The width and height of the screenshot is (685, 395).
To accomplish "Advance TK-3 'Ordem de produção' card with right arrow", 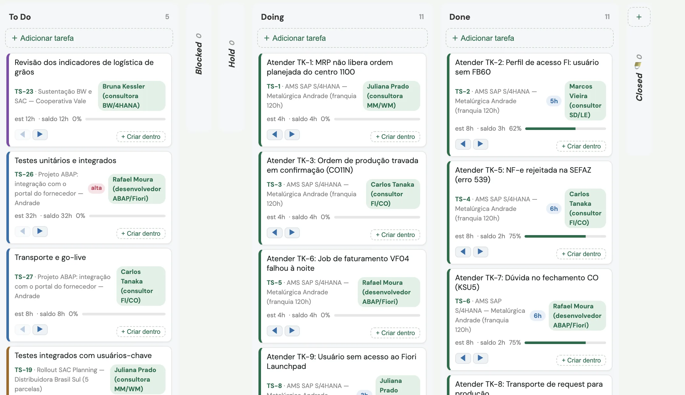I will click(x=292, y=233).
